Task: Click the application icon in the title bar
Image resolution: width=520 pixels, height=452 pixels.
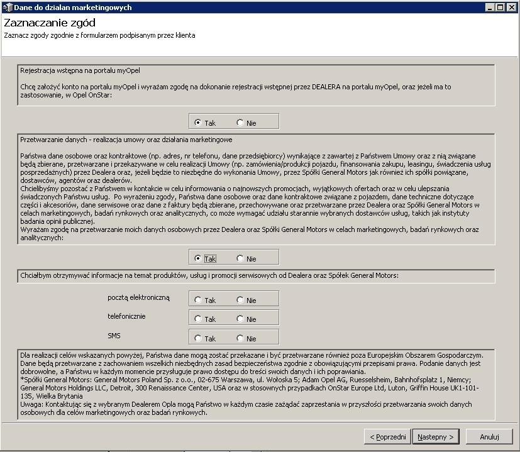Action: tap(8, 8)
